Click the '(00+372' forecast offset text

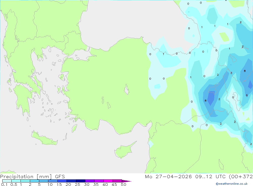coord(241,176)
